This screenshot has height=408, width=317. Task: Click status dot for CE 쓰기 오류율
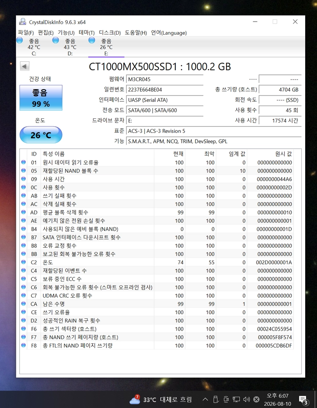click(x=23, y=312)
